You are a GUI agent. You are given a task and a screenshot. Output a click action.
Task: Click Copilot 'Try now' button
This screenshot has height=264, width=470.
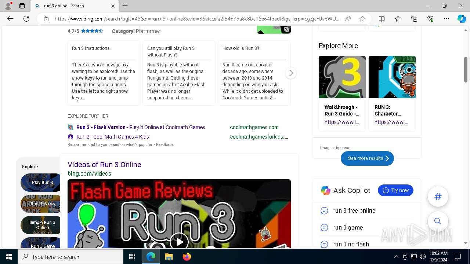coord(395,190)
